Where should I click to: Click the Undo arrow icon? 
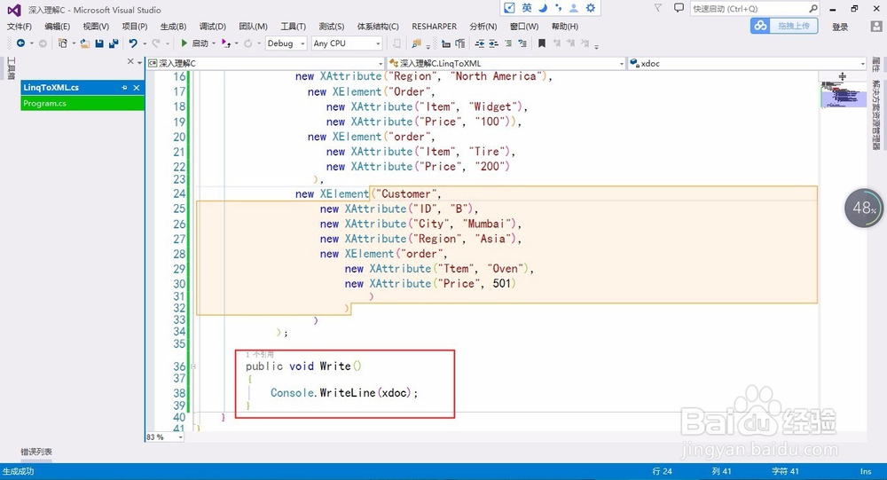pos(133,43)
